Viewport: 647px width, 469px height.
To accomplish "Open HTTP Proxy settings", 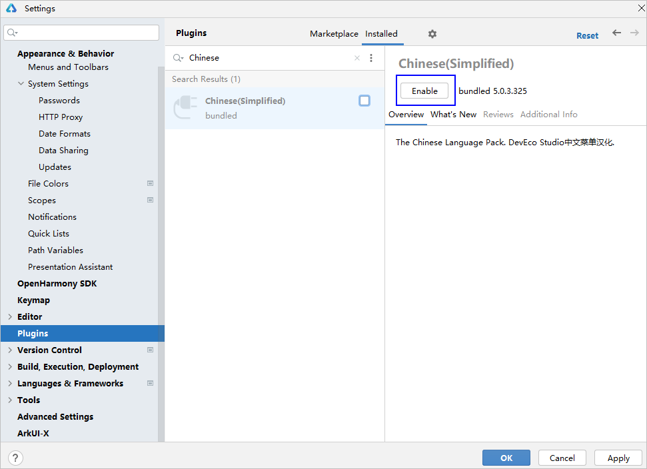I will point(61,117).
